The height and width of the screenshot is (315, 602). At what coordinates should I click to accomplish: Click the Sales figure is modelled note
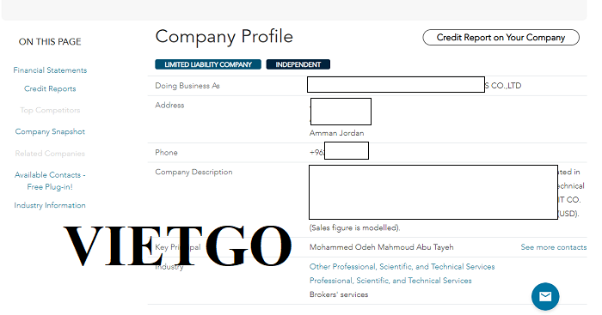pos(354,227)
